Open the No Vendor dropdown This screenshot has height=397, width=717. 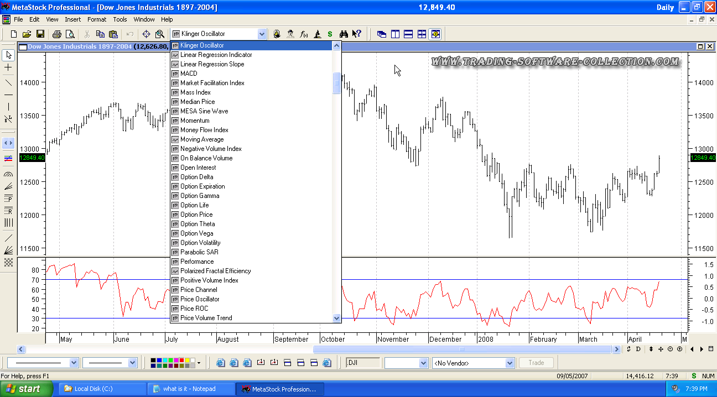coord(510,363)
